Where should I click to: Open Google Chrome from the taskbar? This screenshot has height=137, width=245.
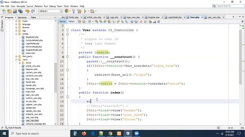coord(110,134)
